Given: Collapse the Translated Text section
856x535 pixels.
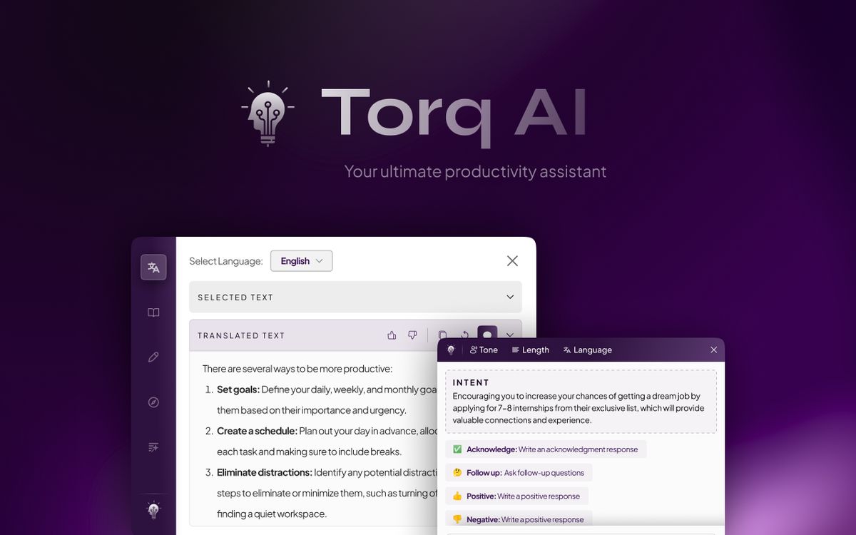Looking at the screenshot, I should 509,335.
